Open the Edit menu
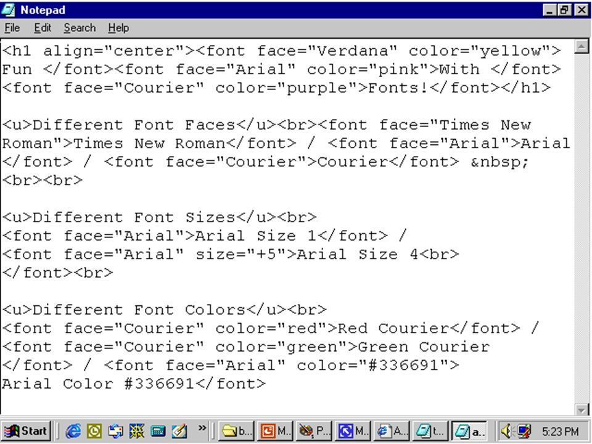The width and height of the screenshot is (592, 444). [43, 28]
